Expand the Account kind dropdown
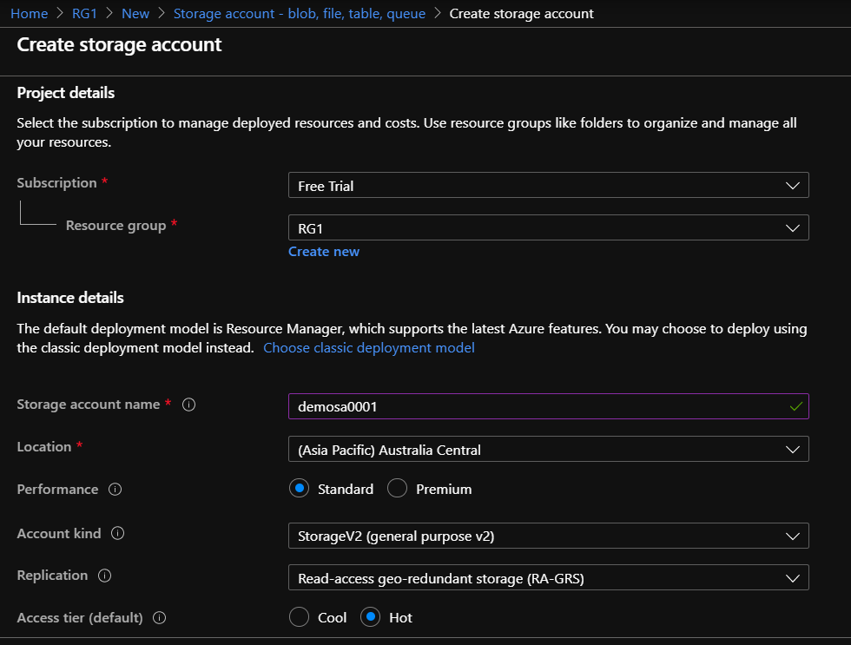The height and width of the screenshot is (645, 851). point(548,536)
